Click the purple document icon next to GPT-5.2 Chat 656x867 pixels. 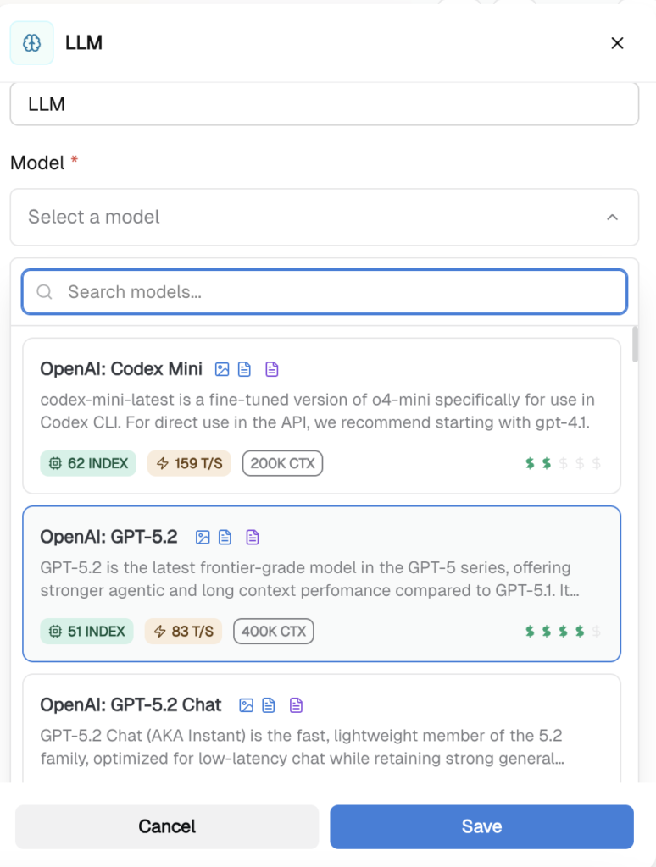tap(296, 704)
